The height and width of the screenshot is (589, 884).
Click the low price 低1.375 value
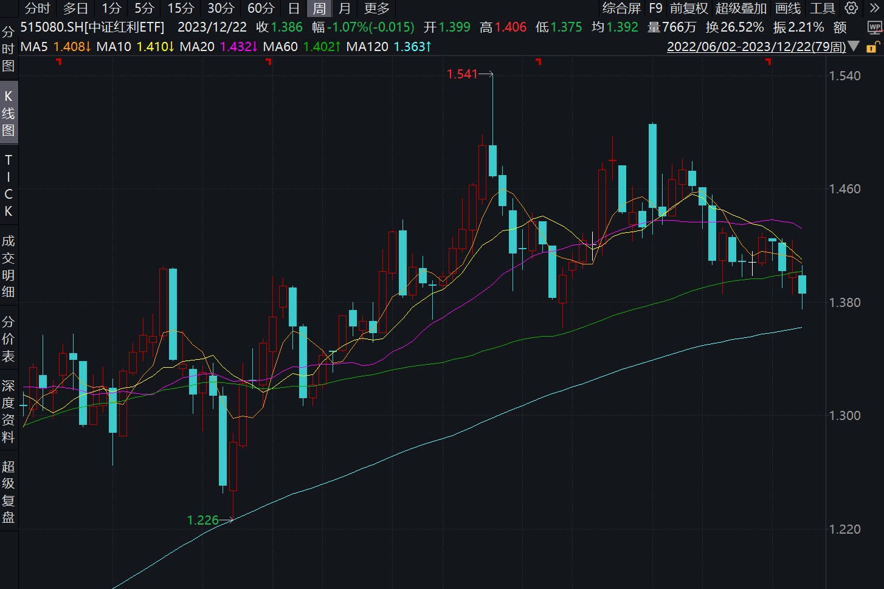[x=559, y=27]
